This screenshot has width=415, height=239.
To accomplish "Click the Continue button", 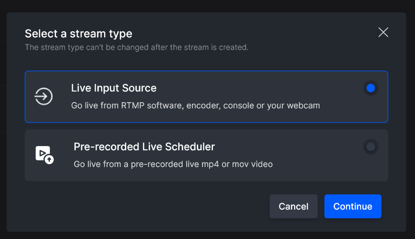I will click(353, 206).
